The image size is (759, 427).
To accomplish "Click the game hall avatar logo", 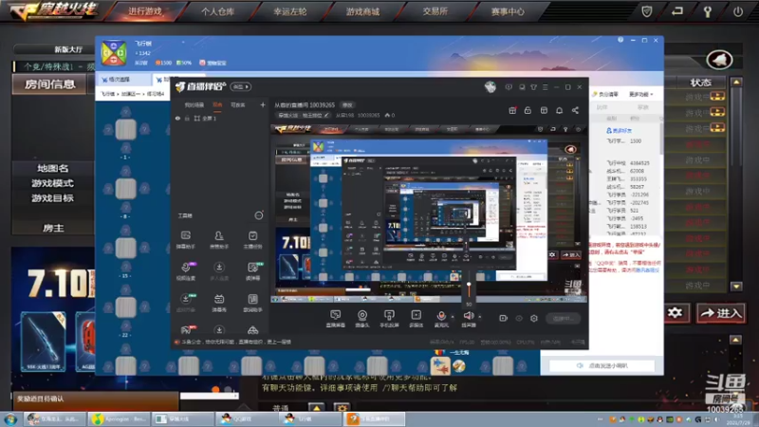I will (x=114, y=53).
